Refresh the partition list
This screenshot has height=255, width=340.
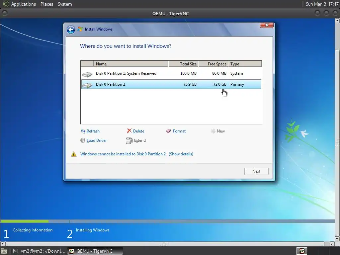[93, 131]
